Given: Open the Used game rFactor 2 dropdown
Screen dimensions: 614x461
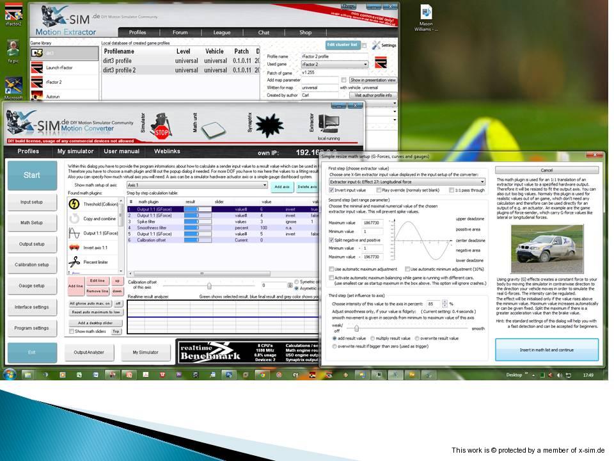Looking at the screenshot, I should point(365,64).
